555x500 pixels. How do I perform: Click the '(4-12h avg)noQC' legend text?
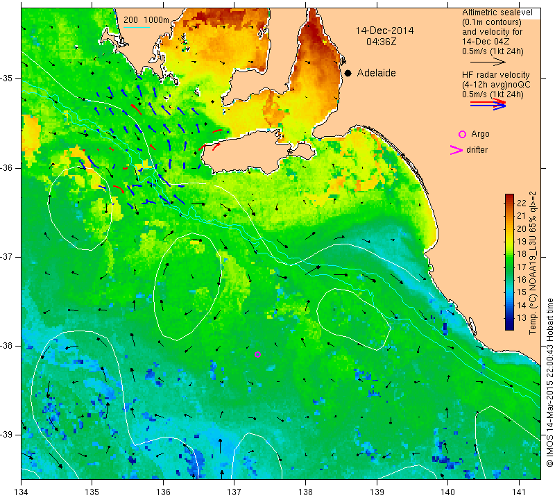(496, 85)
